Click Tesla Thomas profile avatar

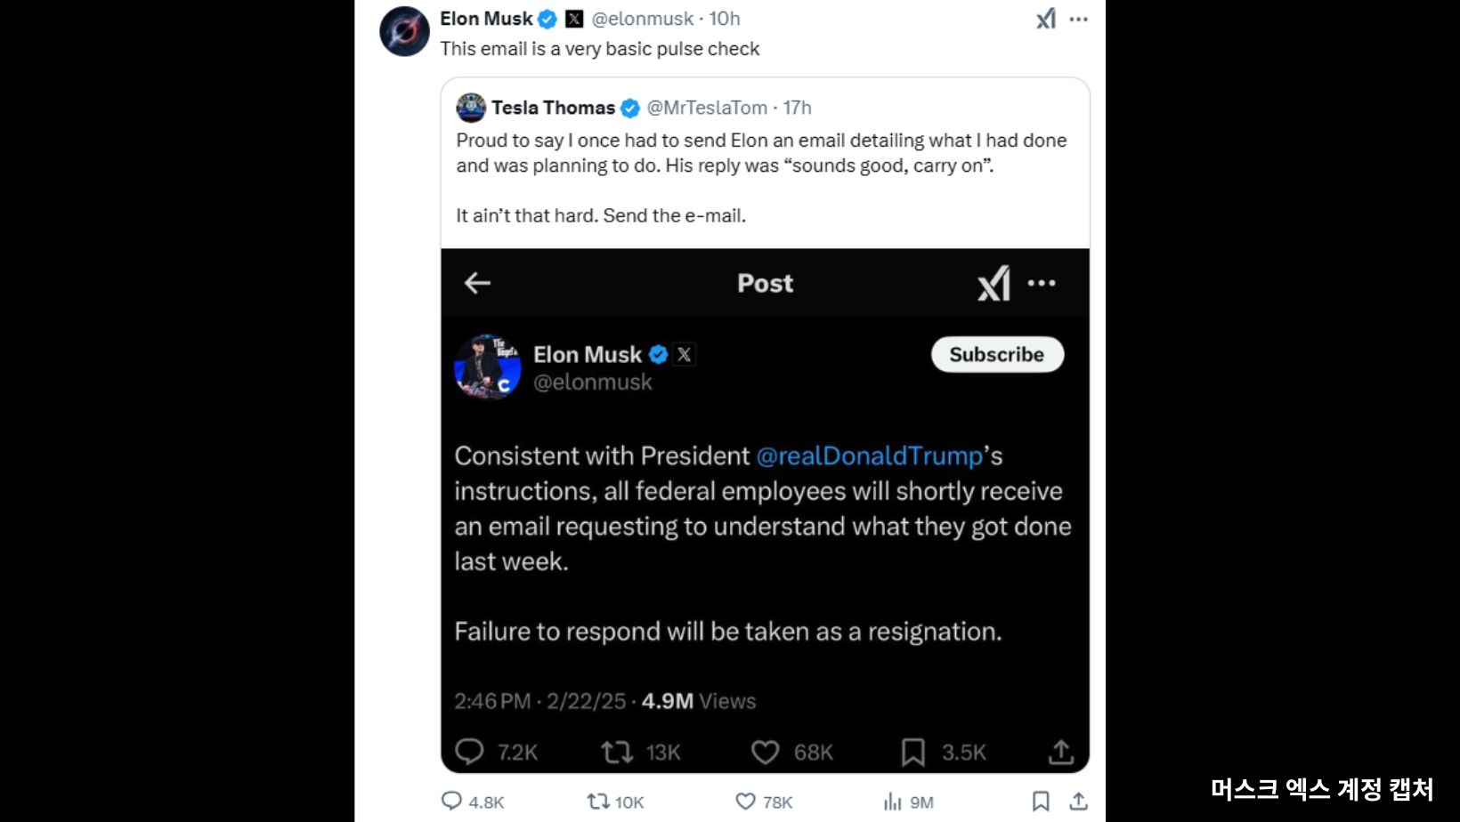point(471,108)
